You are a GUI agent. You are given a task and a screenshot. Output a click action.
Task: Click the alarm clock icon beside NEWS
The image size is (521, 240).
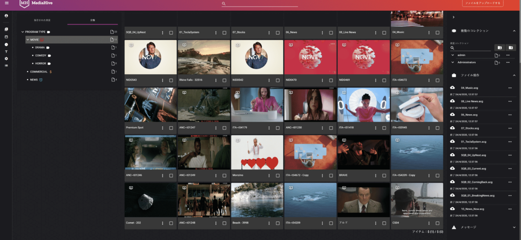coord(41,80)
